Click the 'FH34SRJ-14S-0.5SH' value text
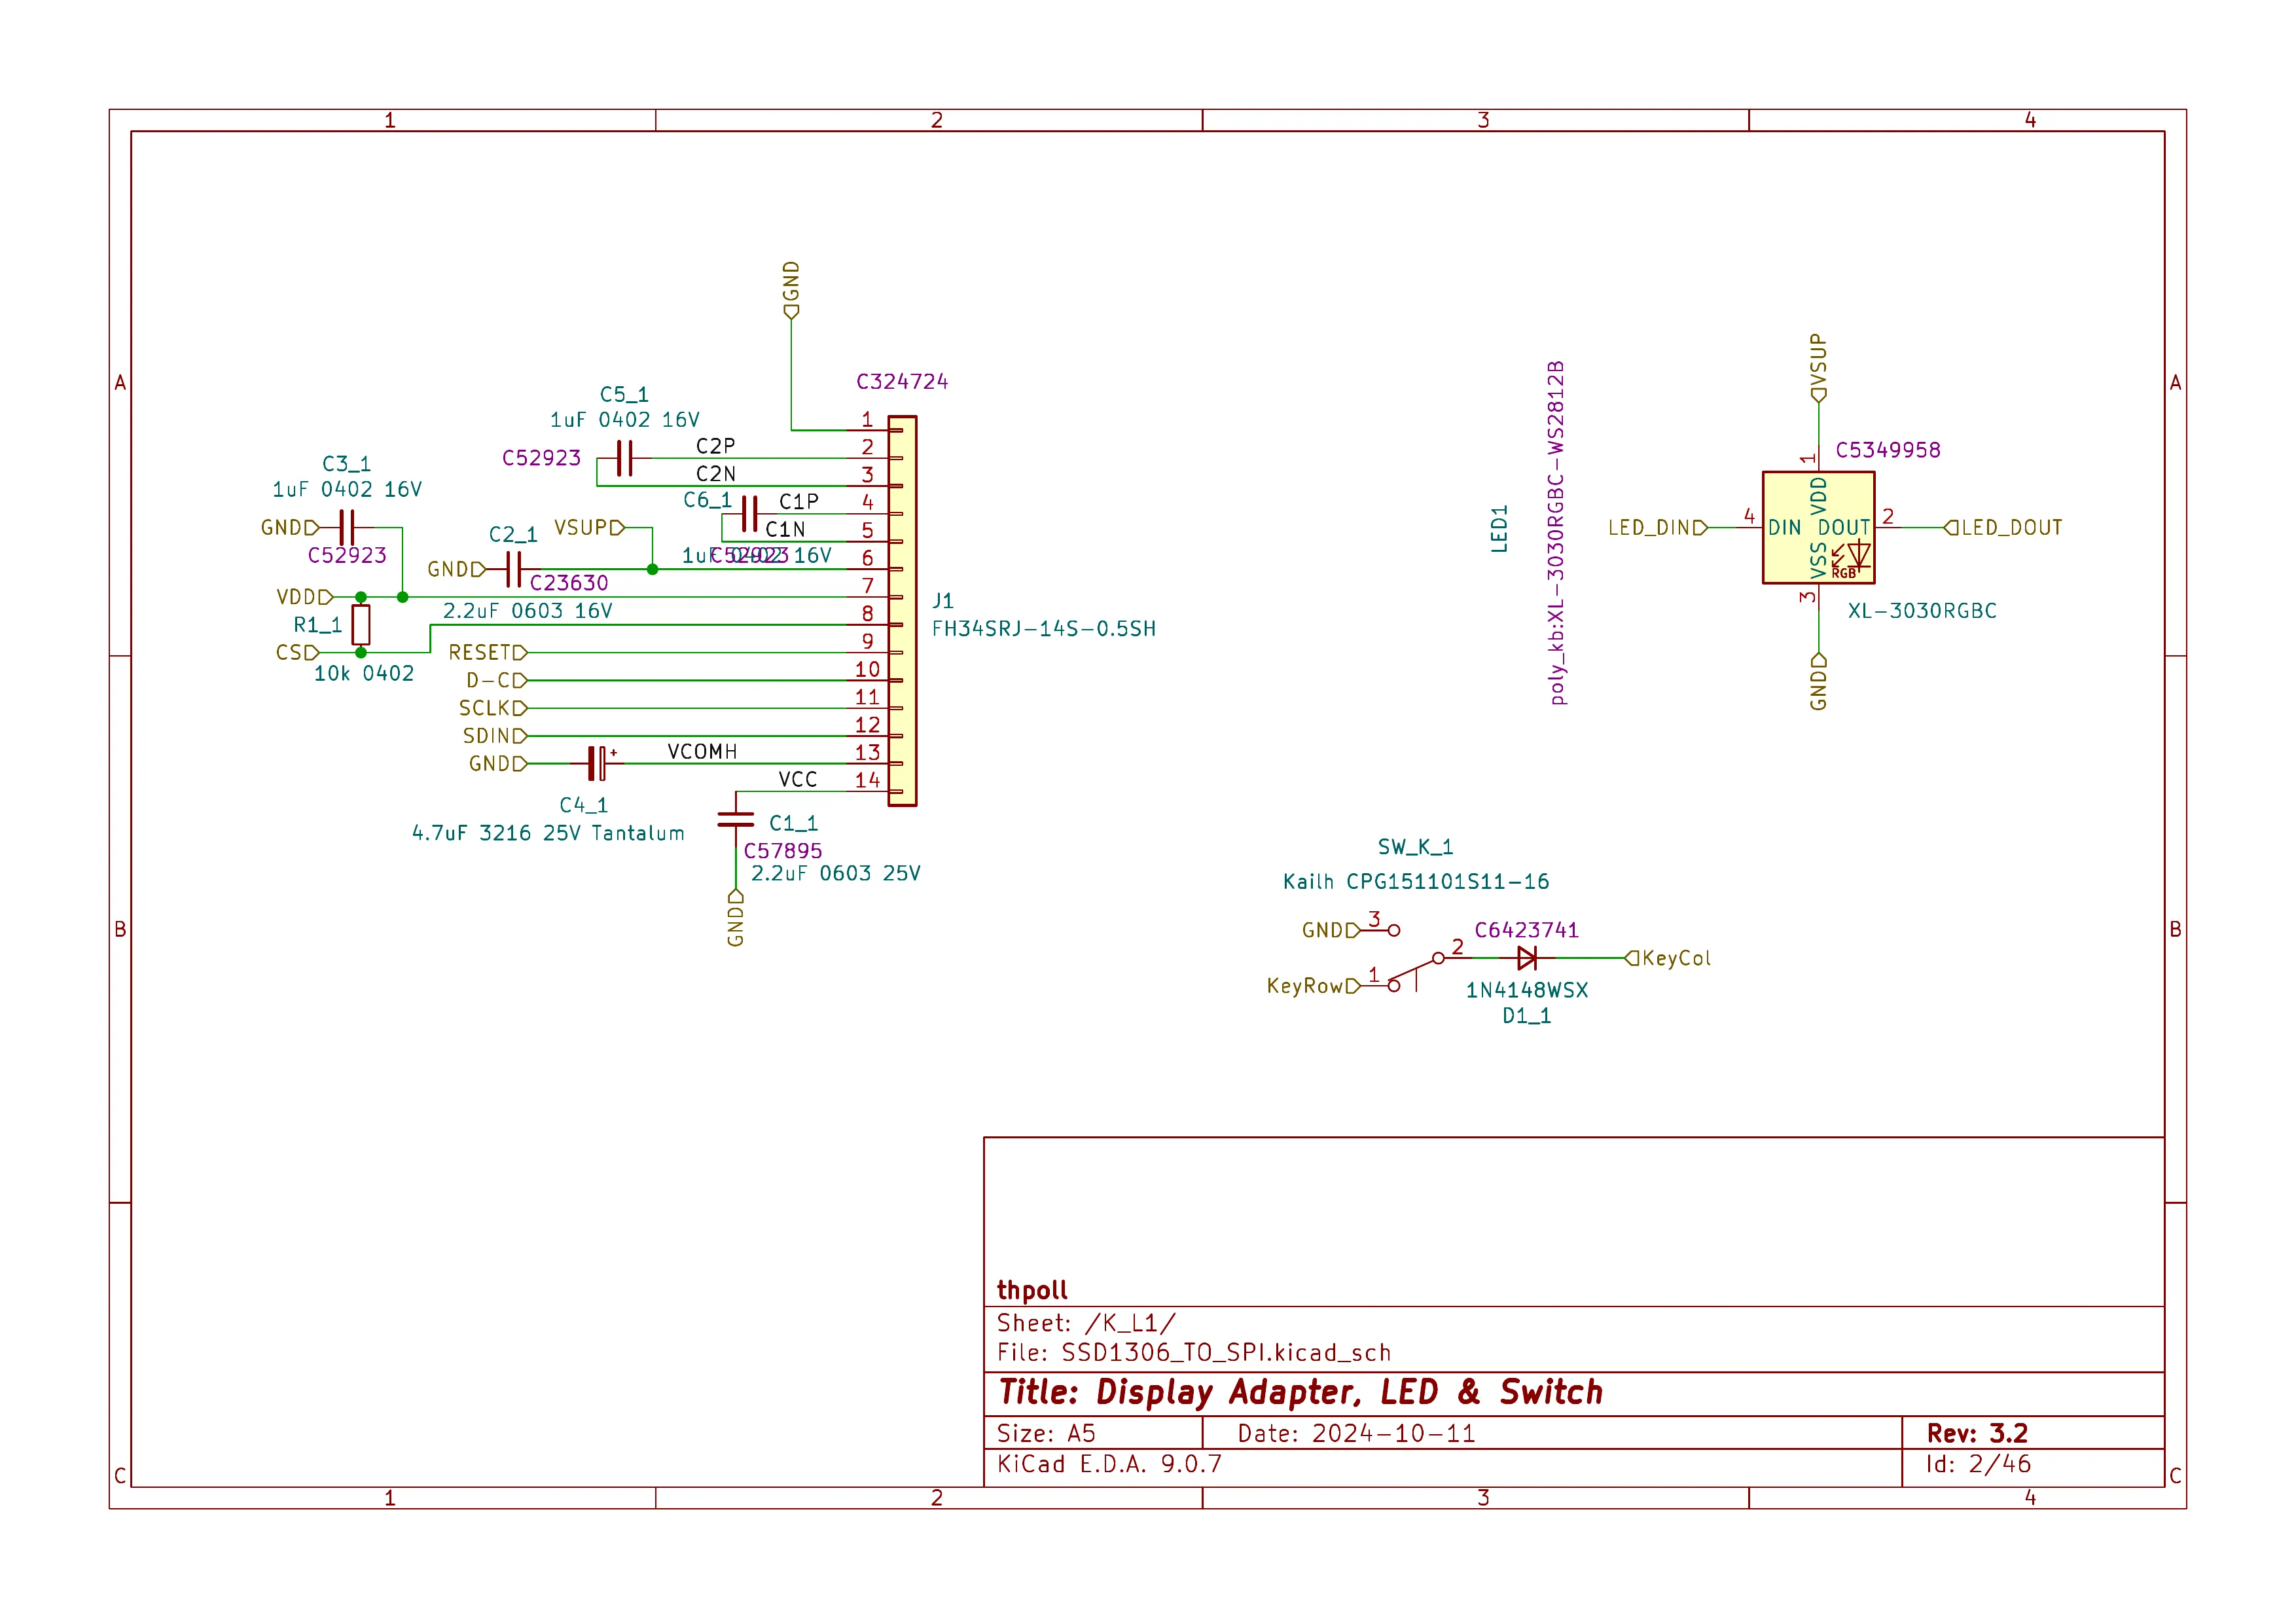Screen dimensions: 2296x1624 1043,629
